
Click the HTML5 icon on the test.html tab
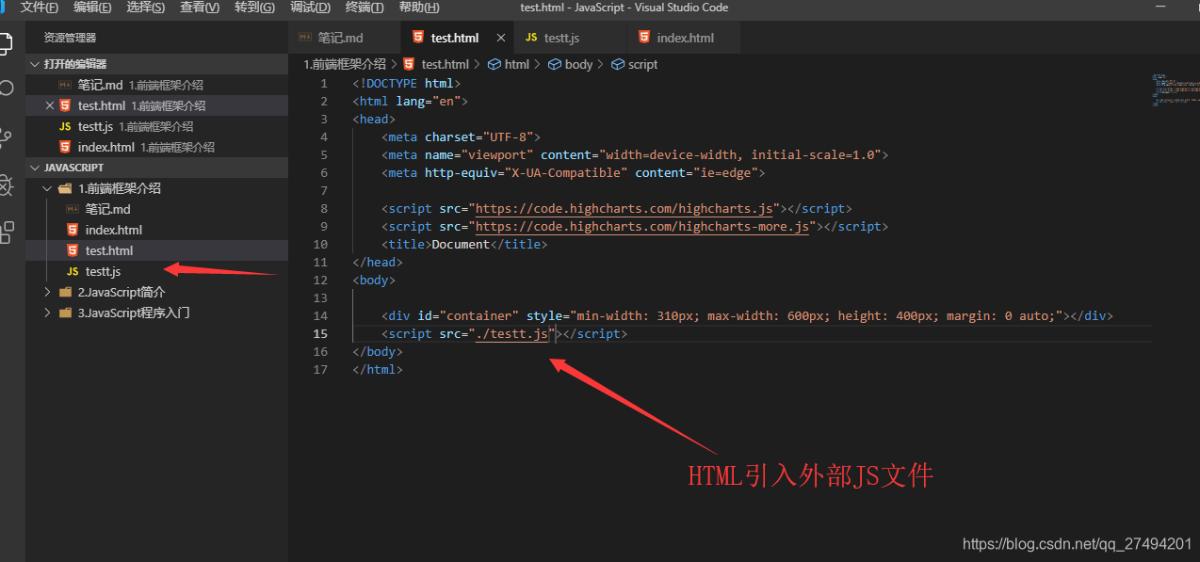click(418, 38)
